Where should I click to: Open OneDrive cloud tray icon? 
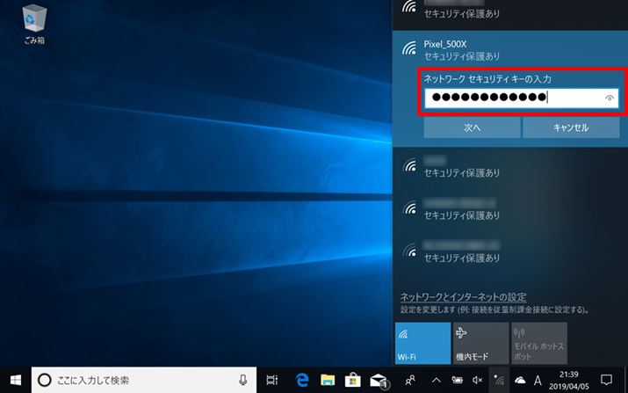coord(519,380)
